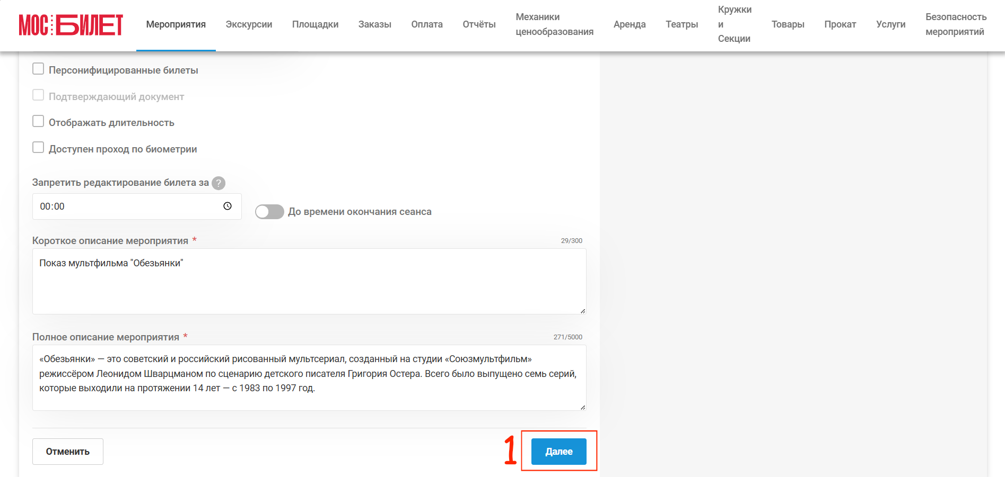
Task: Click the 00:00 time input field
Action: (x=137, y=206)
